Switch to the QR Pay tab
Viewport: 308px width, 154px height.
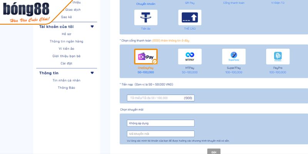tap(189, 3)
